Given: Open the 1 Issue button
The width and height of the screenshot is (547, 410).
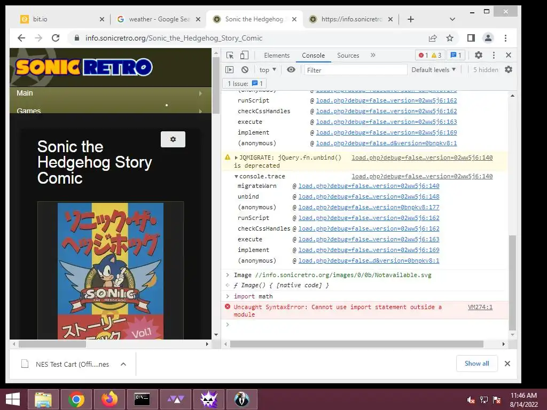Looking at the screenshot, I should point(245,84).
